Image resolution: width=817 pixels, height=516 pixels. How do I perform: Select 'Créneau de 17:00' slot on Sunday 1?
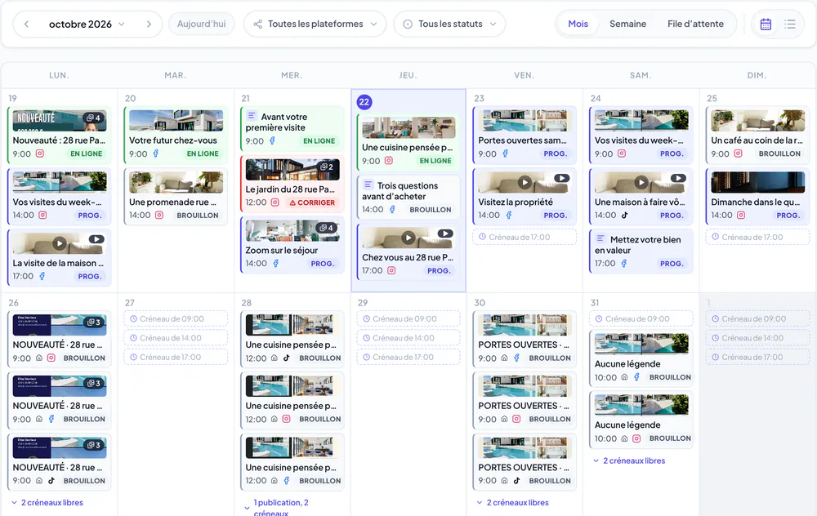tap(757, 357)
